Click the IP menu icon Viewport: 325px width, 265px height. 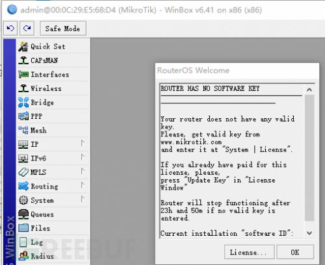point(23,144)
